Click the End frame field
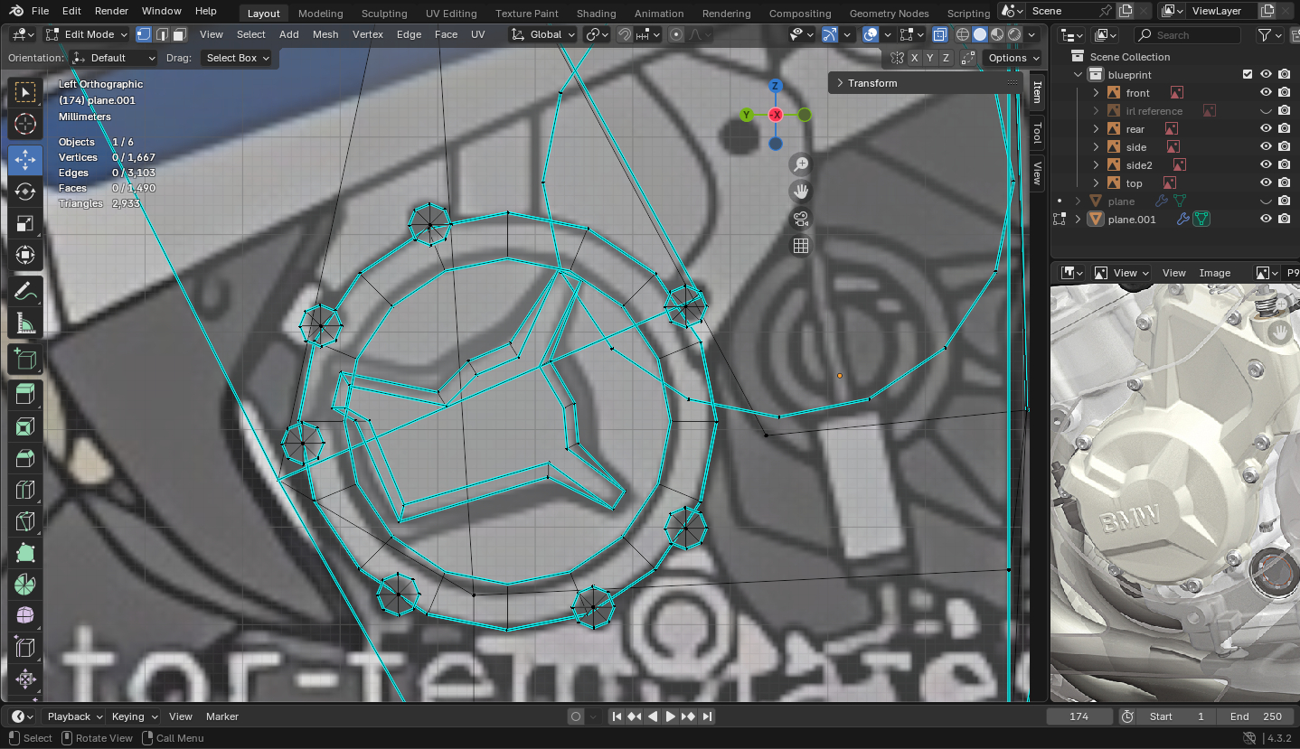The width and height of the screenshot is (1300, 749). click(1256, 716)
